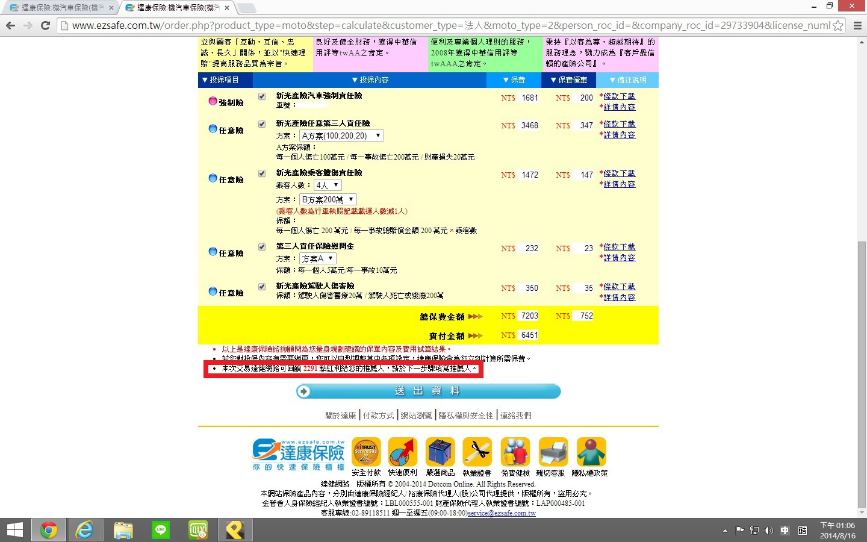
Task: Click 詳情內容 for 乘客體傷責任險
Action: coord(620,184)
